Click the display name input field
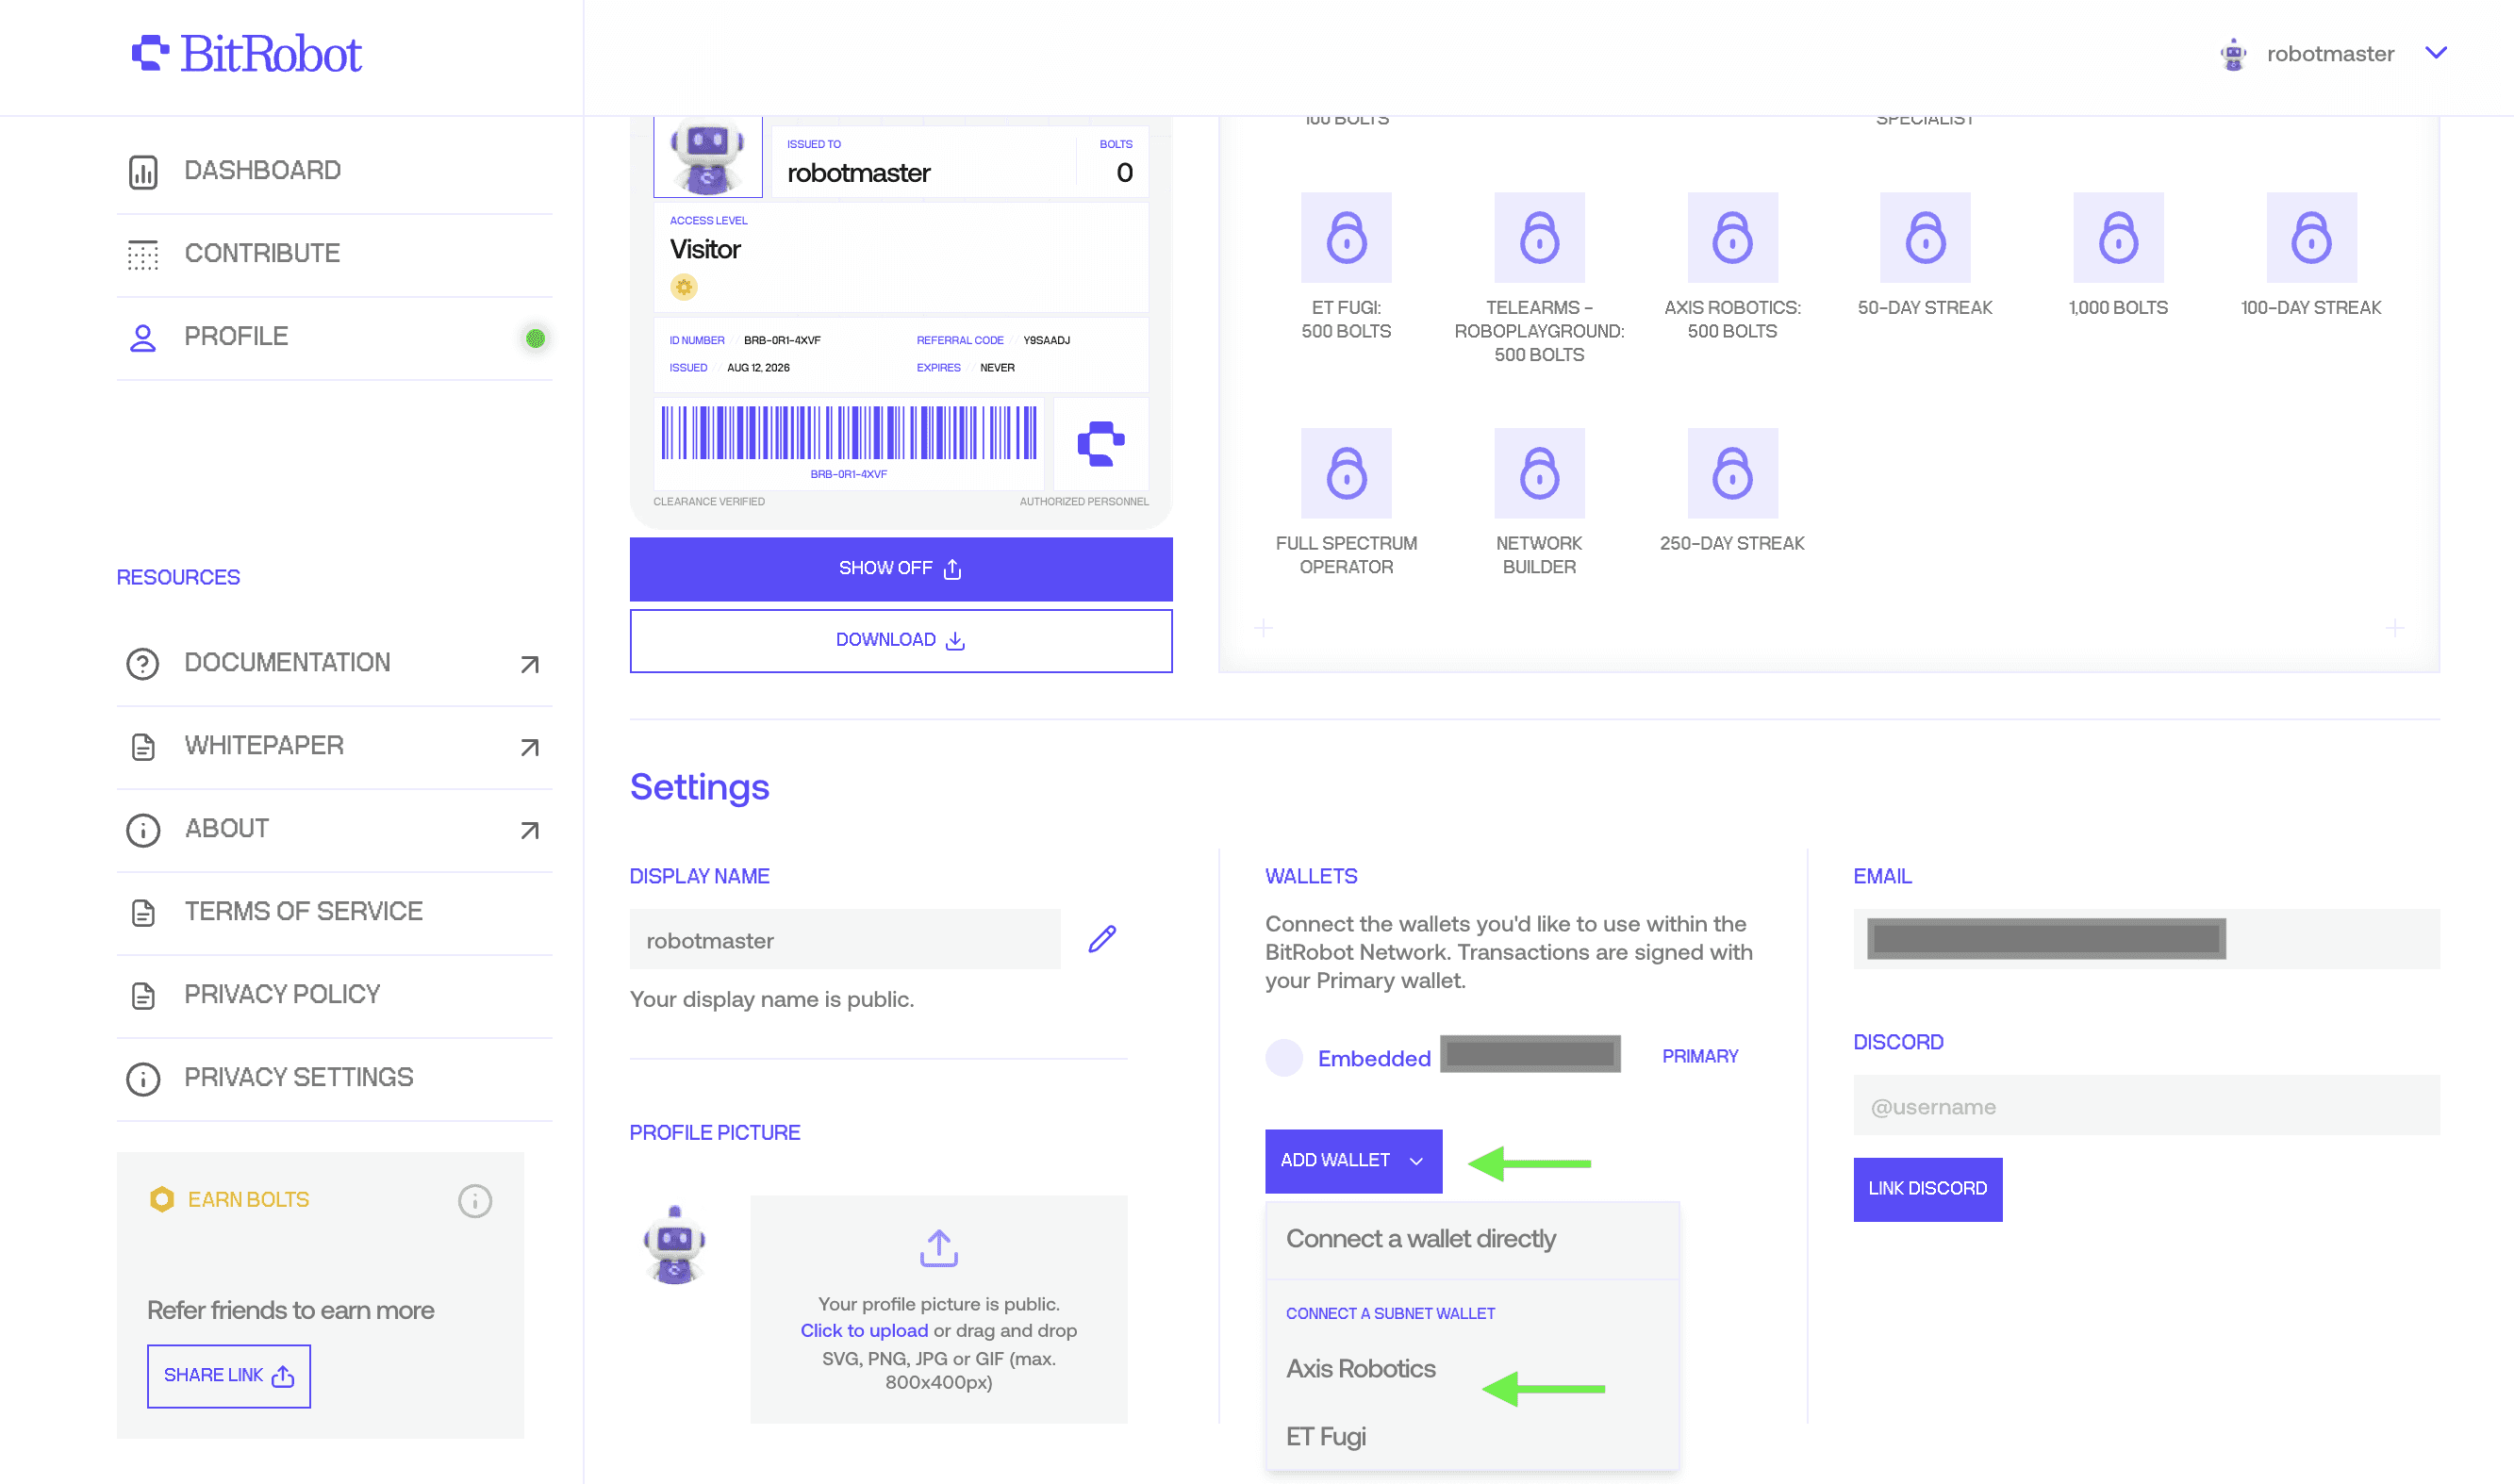The height and width of the screenshot is (1484, 2514). [x=845, y=940]
